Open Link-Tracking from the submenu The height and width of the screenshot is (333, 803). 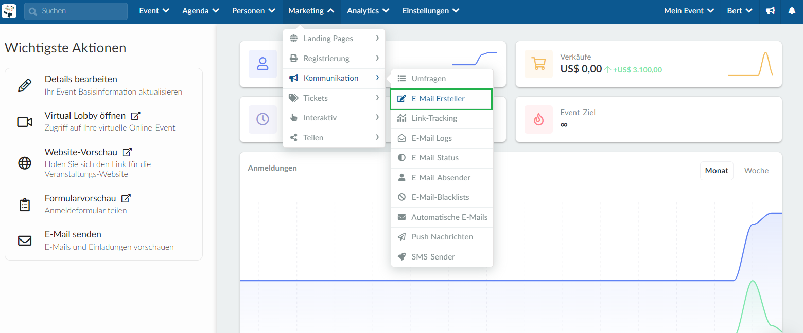(x=442, y=118)
